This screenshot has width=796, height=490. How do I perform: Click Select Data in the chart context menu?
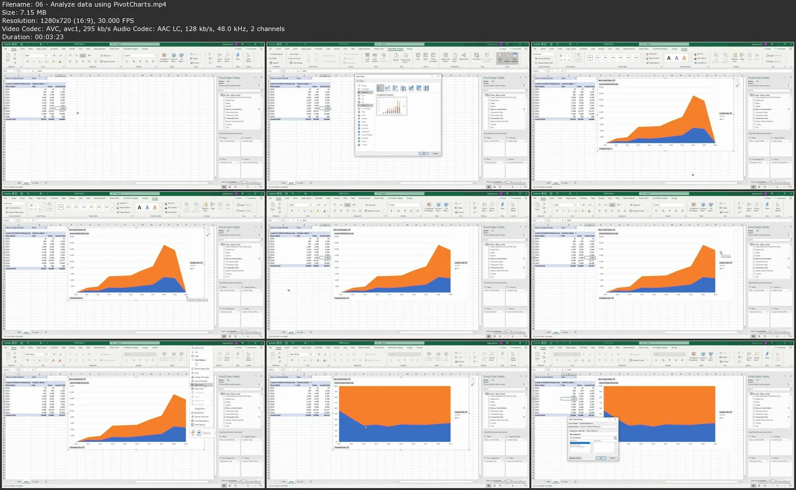[199, 385]
